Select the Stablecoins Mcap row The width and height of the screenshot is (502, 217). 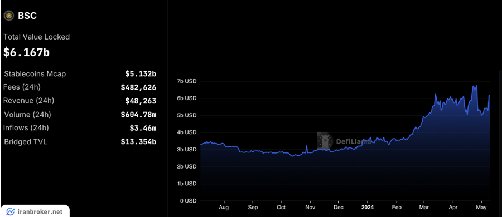click(80, 74)
